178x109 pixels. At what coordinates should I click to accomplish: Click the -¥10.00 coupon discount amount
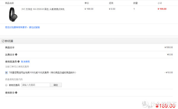169,72
